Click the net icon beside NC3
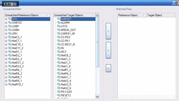 tap(59, 52)
